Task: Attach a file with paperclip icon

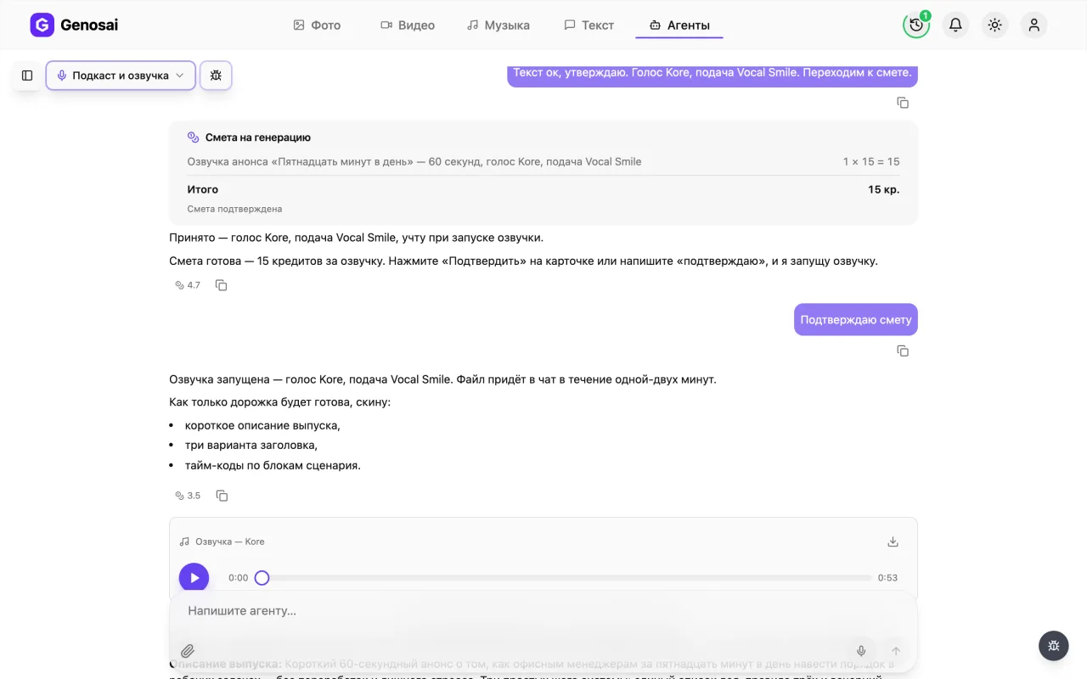Action: coord(188,651)
